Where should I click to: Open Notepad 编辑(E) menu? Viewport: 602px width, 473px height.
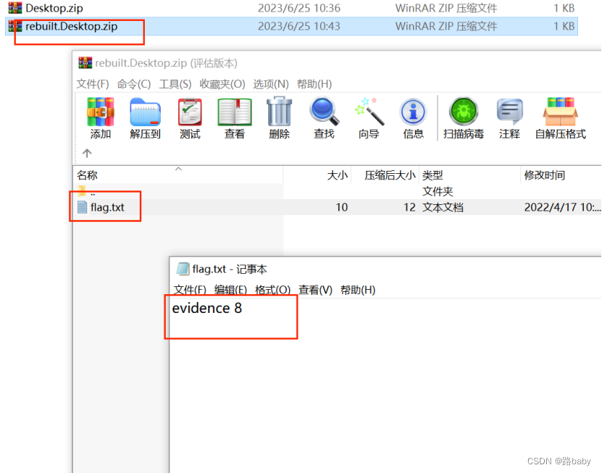point(230,290)
